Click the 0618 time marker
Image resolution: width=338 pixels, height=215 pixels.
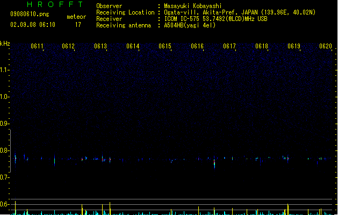262,46
